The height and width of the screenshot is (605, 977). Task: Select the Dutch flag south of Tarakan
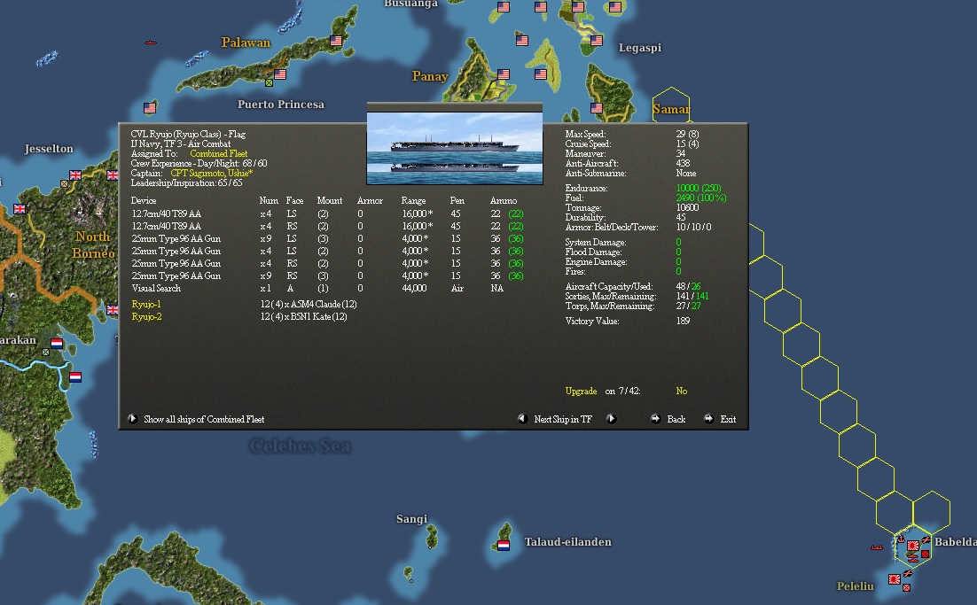(x=75, y=376)
